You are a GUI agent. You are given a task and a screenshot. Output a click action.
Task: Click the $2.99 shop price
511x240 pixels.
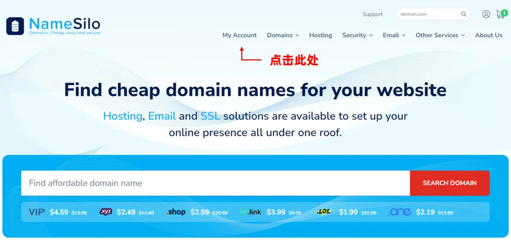point(200,212)
